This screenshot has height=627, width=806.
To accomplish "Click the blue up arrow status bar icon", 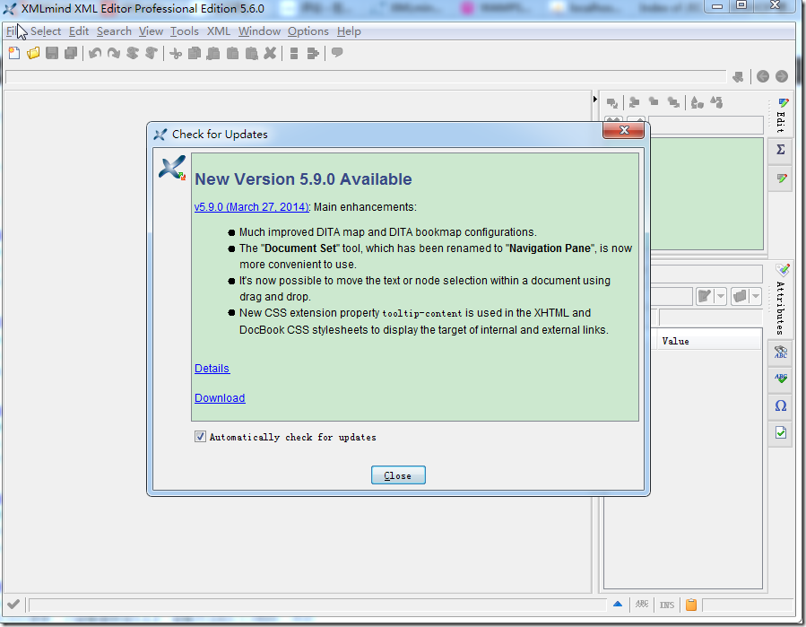I will pyautogui.click(x=618, y=604).
